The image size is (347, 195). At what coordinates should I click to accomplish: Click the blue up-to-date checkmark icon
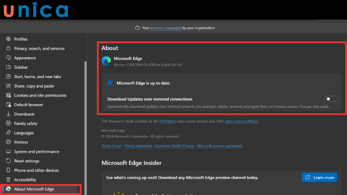110,83
